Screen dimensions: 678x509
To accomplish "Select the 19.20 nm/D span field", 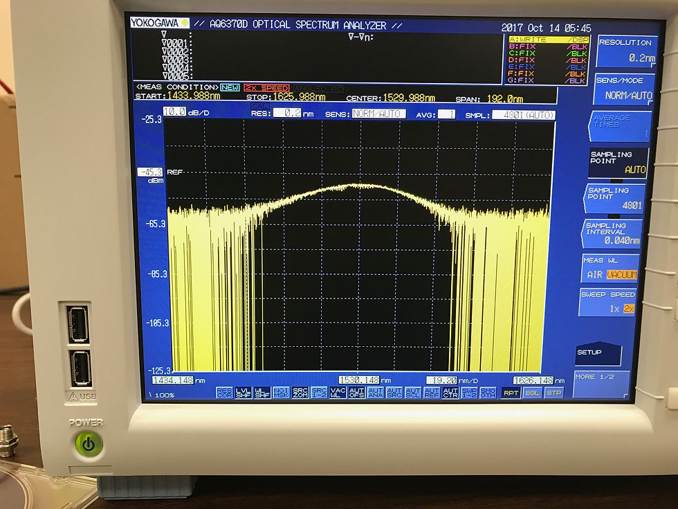I will click(442, 380).
